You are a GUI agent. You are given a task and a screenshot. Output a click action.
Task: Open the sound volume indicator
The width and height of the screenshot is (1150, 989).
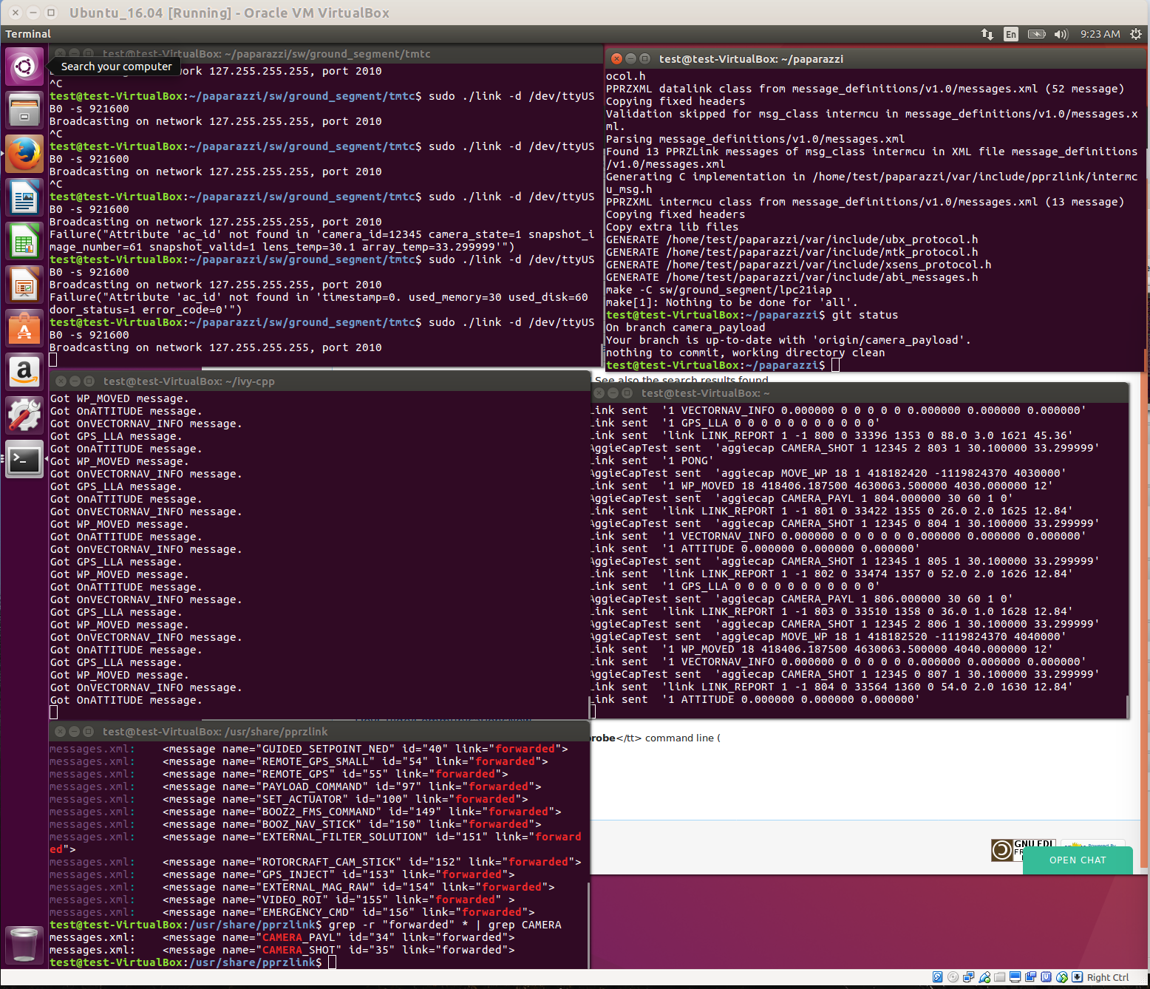1061,34
